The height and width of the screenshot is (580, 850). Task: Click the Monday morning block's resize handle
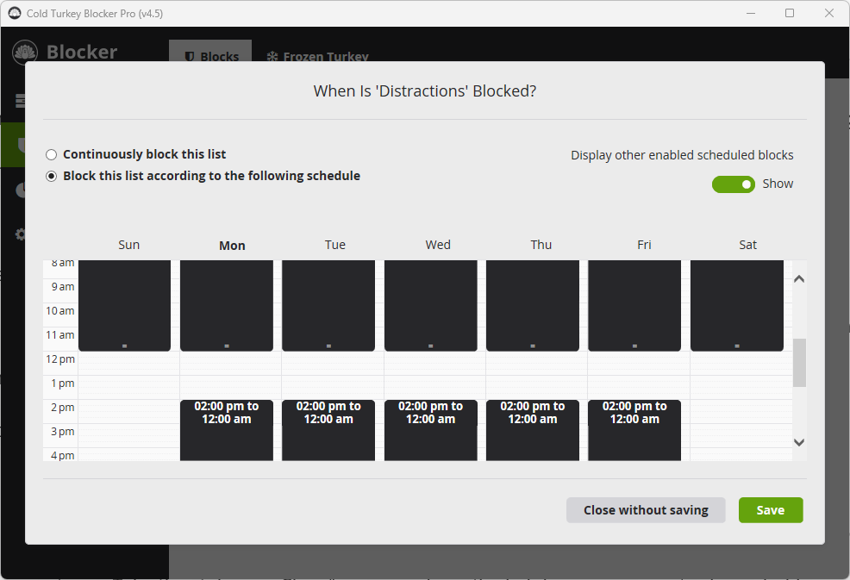click(x=227, y=346)
